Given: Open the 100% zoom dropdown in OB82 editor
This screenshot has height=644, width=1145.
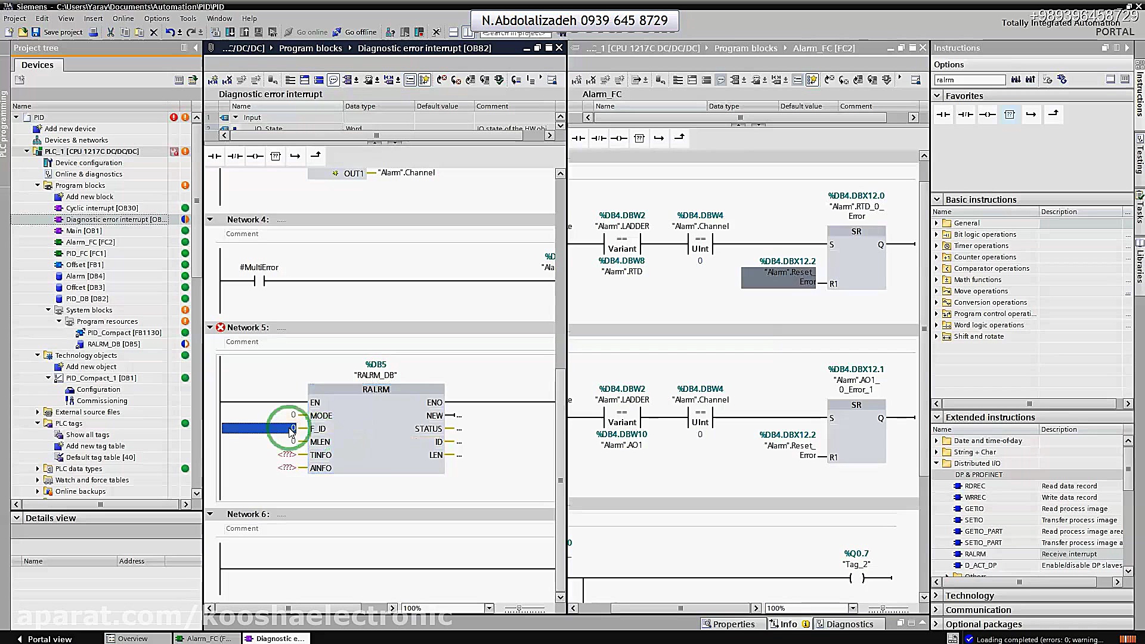Looking at the screenshot, I should (489, 608).
